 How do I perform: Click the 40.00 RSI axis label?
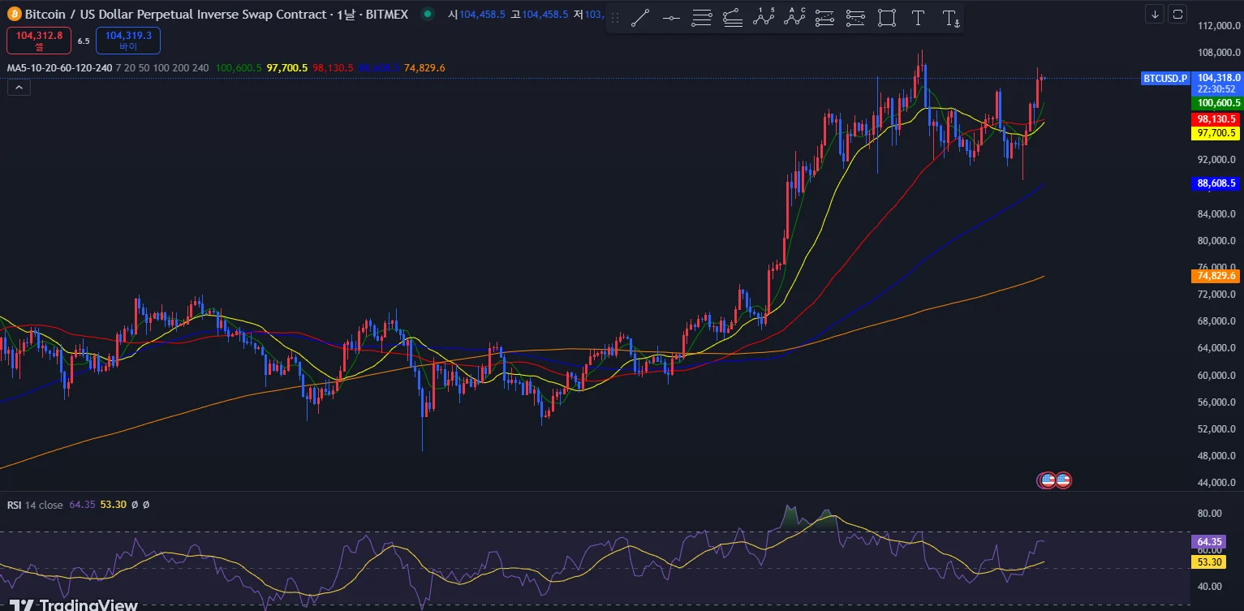pos(1211,586)
